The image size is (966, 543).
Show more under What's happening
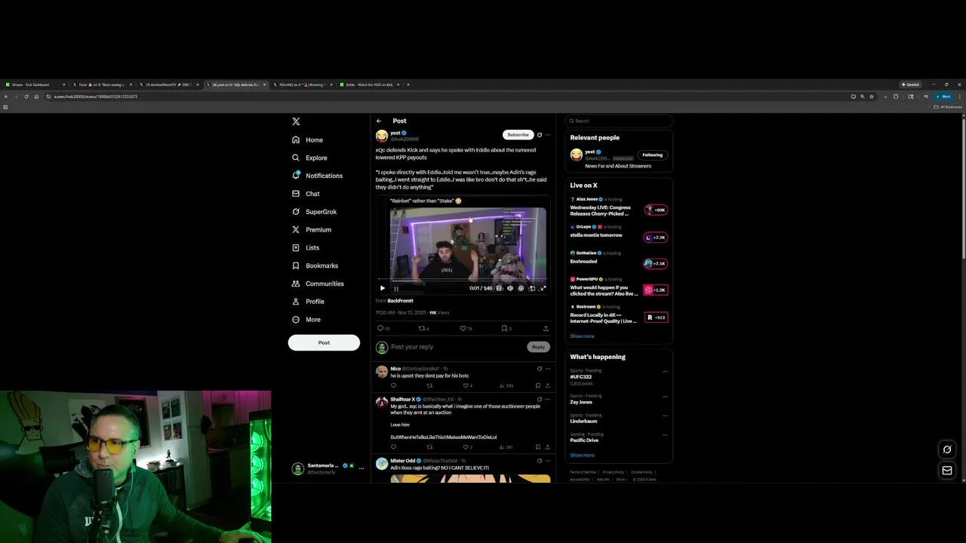pos(582,456)
